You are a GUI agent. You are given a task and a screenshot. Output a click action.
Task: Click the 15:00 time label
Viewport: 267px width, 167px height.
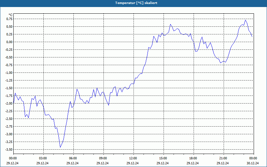tap(164, 158)
